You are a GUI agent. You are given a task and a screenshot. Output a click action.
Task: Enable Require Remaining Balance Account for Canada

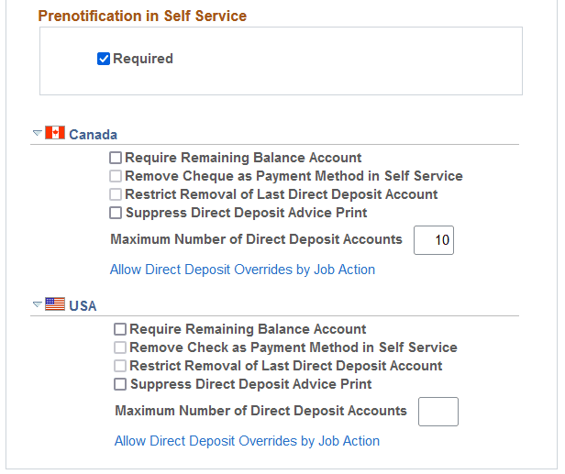[x=116, y=158]
